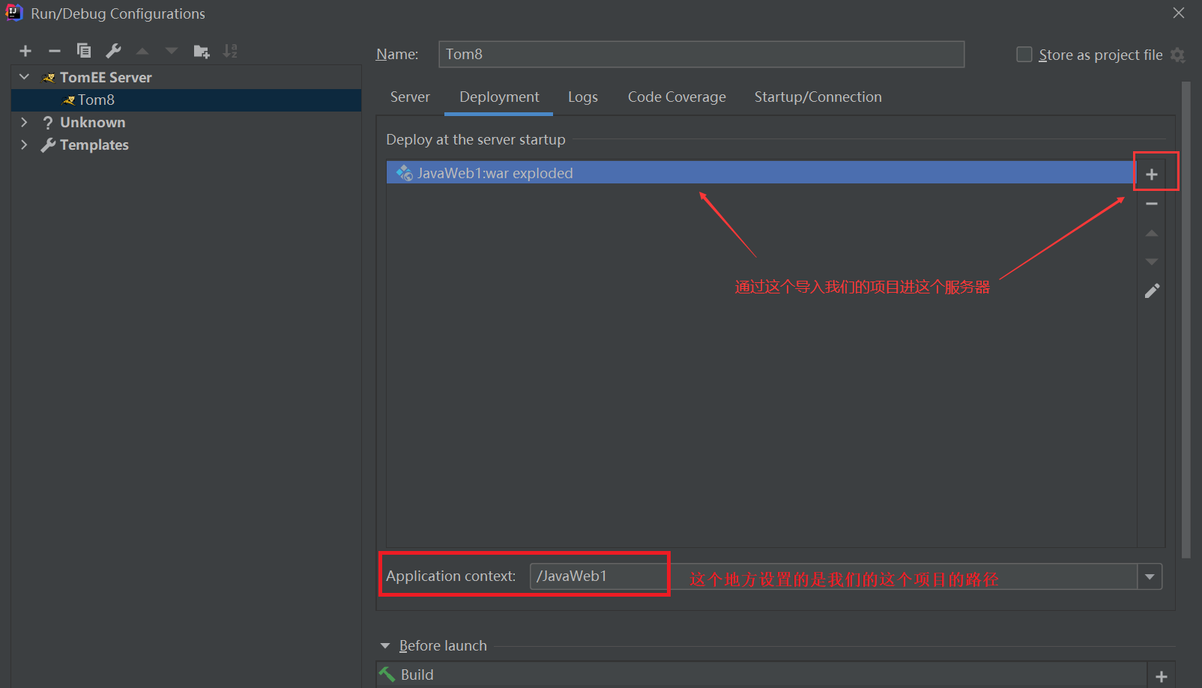The height and width of the screenshot is (688, 1202).
Task: Open the Application context dropdown arrow
Action: pos(1150,576)
